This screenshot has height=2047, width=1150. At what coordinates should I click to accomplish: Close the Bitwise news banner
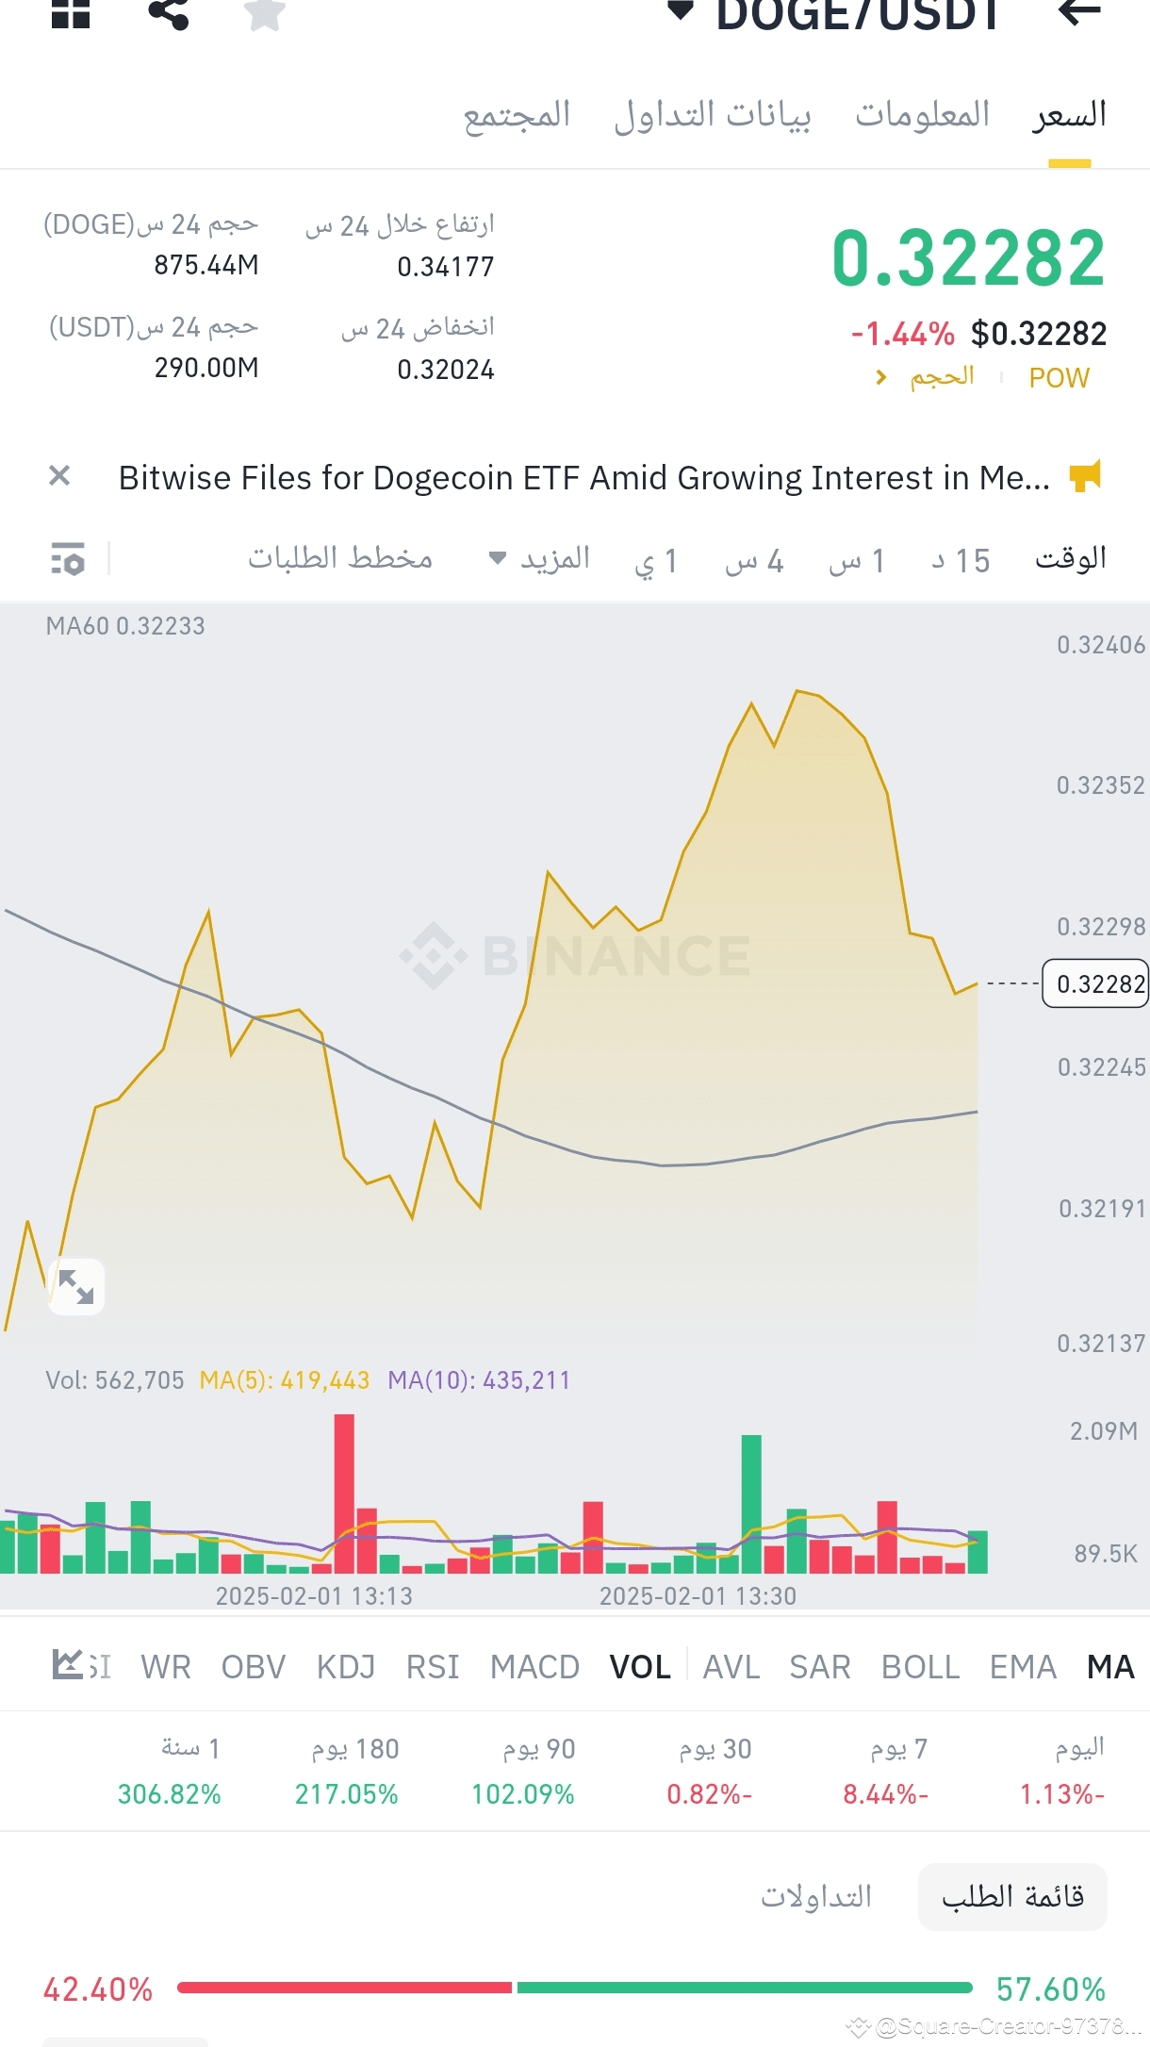58,475
